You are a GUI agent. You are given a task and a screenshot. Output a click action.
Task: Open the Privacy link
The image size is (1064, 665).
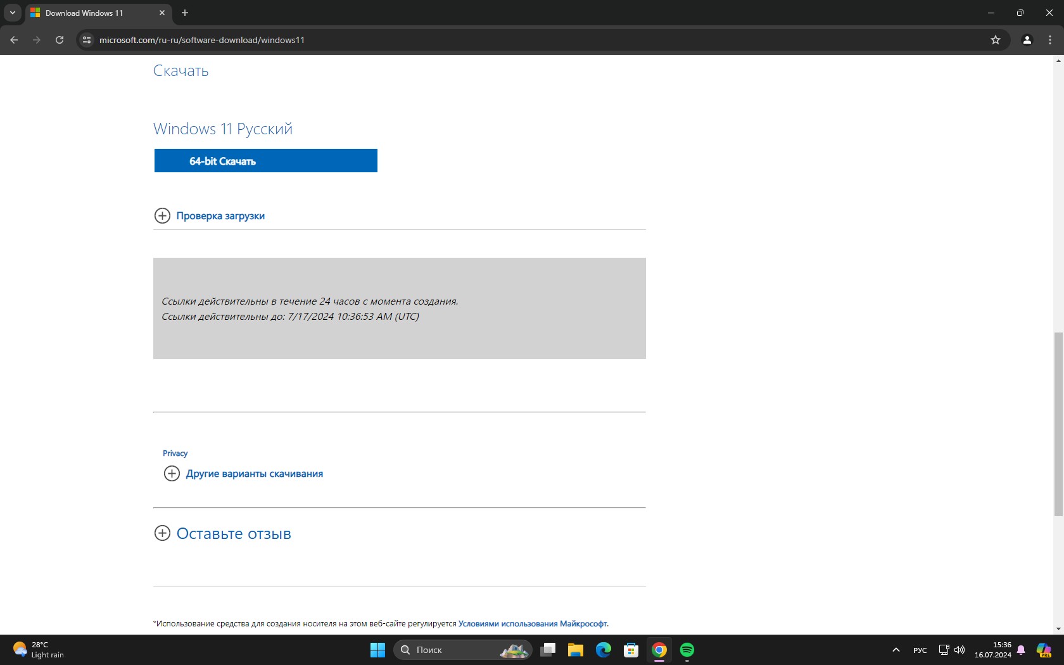tap(175, 453)
